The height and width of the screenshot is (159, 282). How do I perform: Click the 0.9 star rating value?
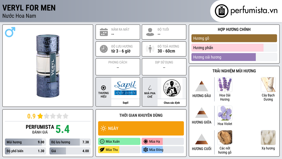pos(31,116)
